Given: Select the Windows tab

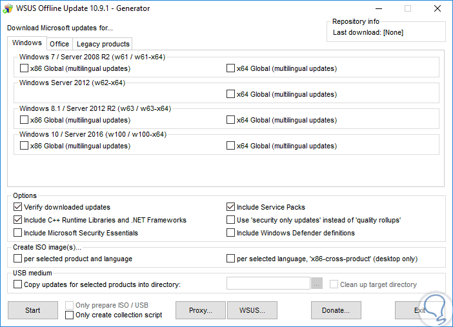Looking at the screenshot, I should pyautogui.click(x=27, y=43).
